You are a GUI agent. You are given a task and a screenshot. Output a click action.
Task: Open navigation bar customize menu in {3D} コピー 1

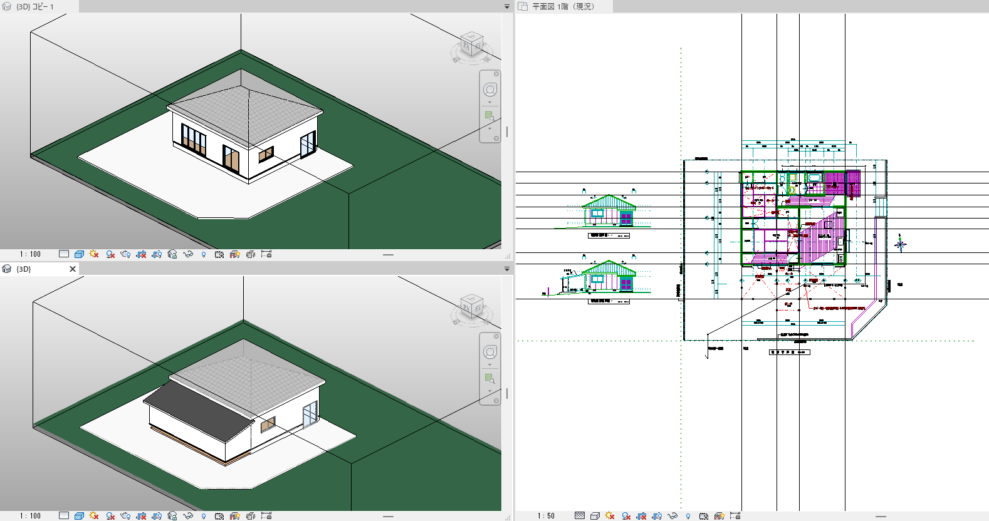pos(496,138)
